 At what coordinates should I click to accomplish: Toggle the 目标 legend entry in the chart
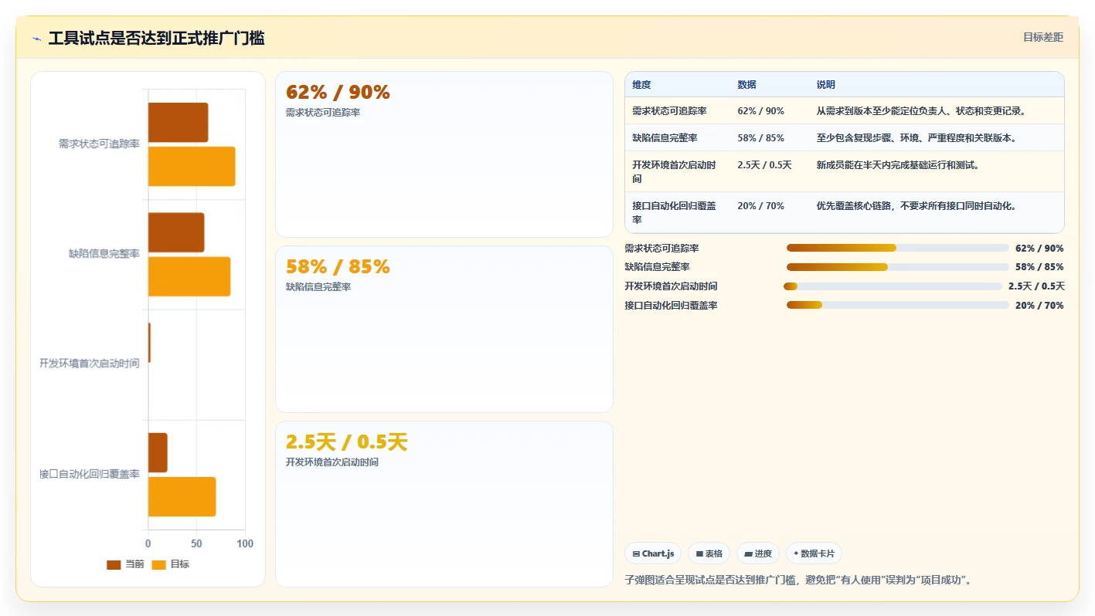[x=170, y=564]
